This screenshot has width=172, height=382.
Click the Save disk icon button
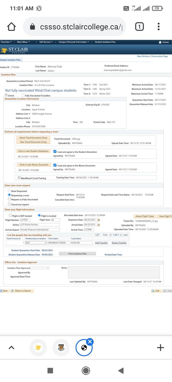[x=4, y=291]
